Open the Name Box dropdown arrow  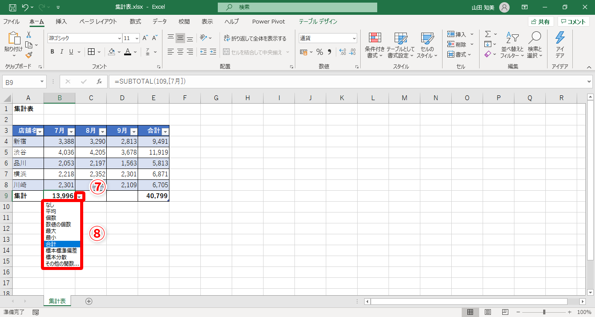pyautogui.click(x=42, y=81)
